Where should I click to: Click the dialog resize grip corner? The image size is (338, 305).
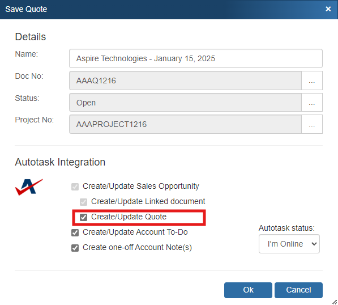click(335, 302)
